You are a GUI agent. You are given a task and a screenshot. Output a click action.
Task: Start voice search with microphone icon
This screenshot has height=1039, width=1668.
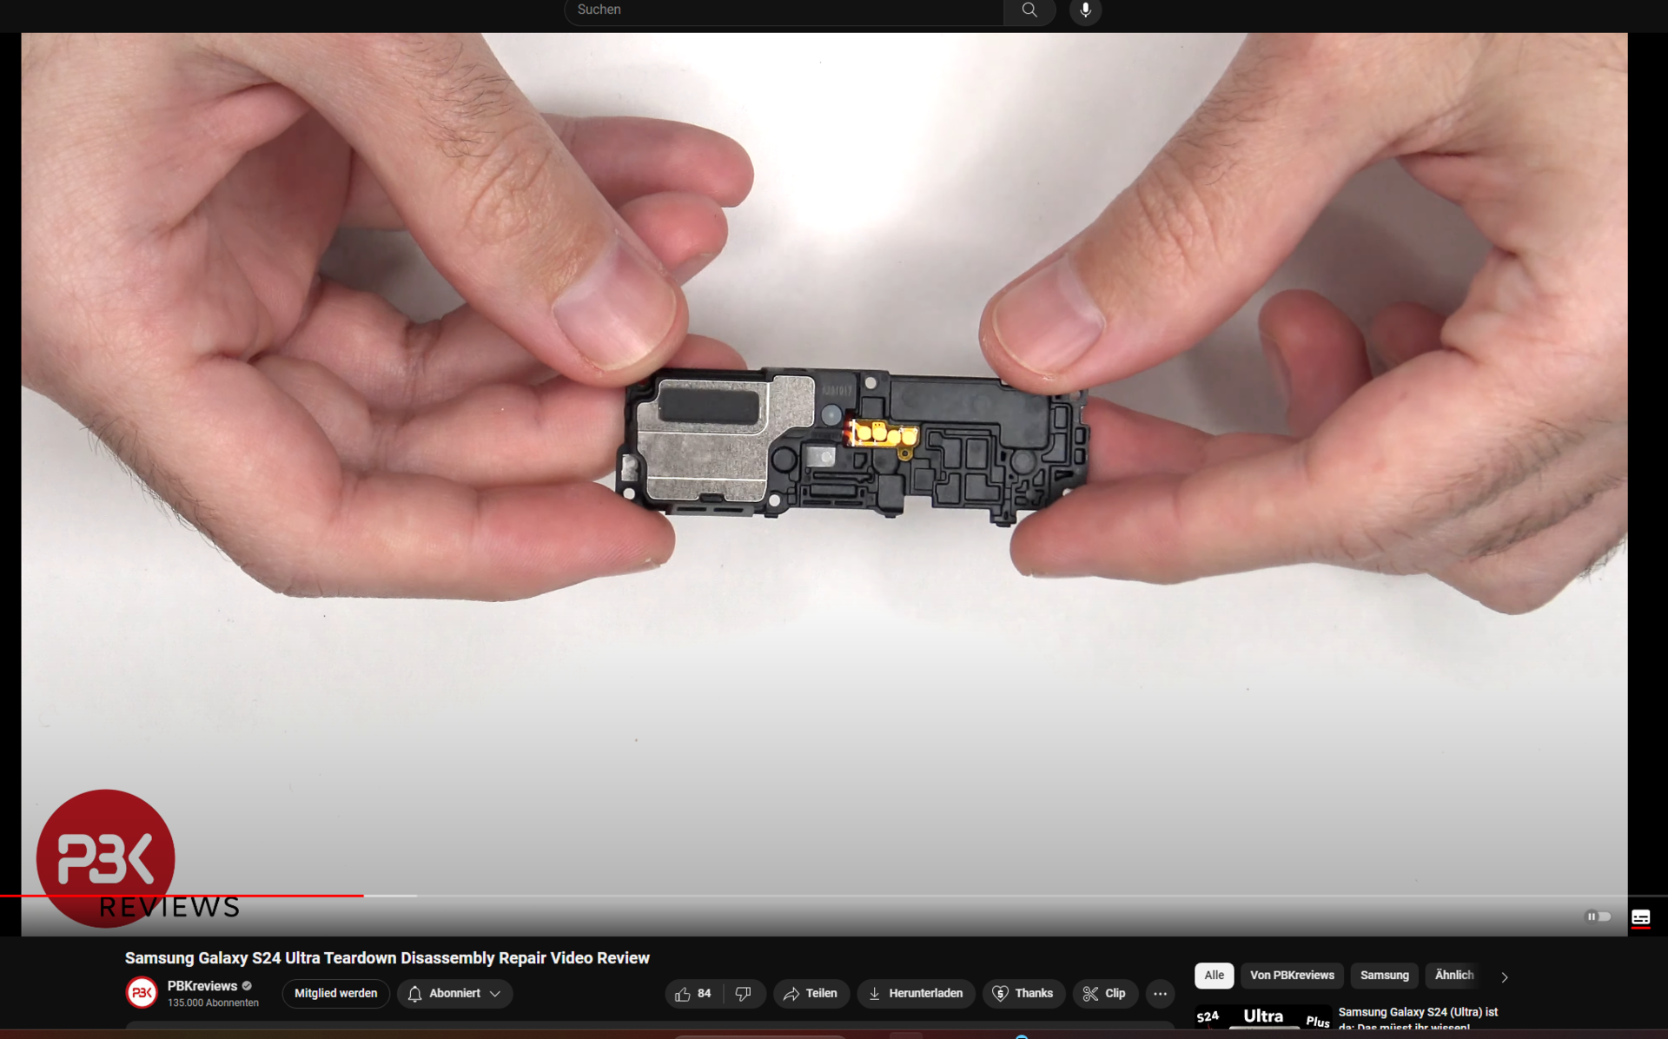pos(1085,10)
